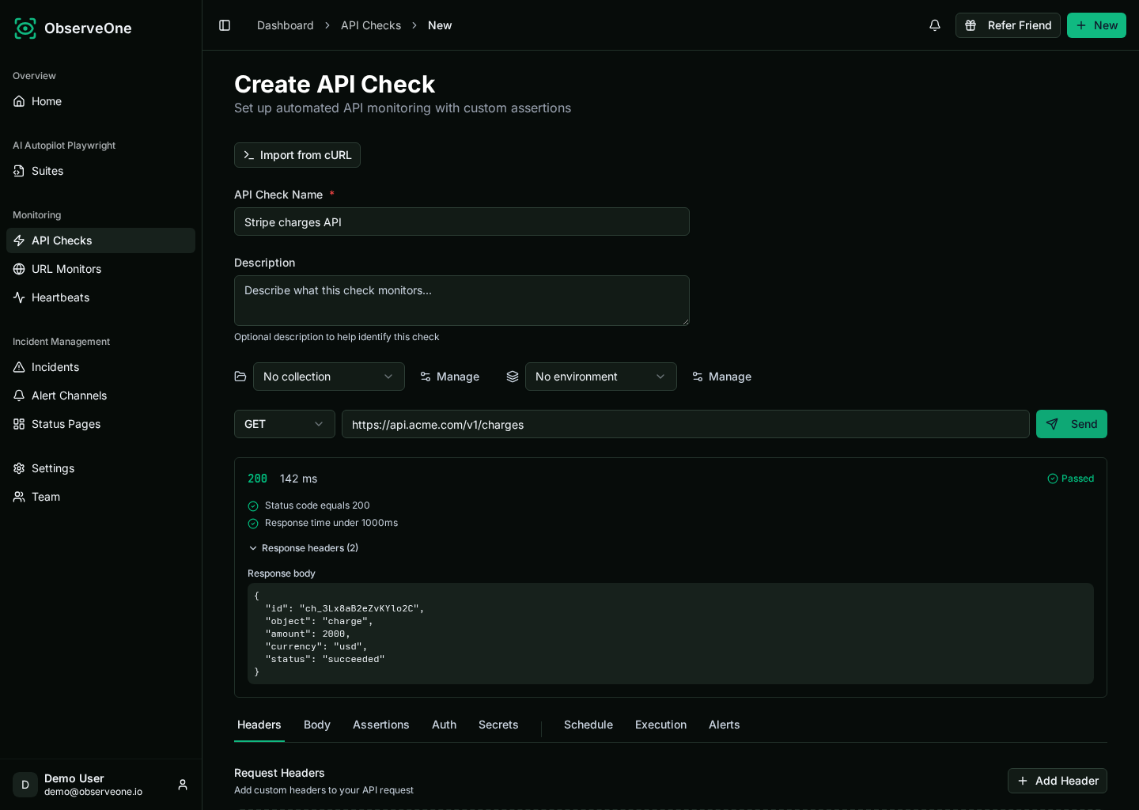Image resolution: width=1139 pixels, height=810 pixels.
Task: Click the terminal icon in Import from cURL
Action: [x=249, y=155]
